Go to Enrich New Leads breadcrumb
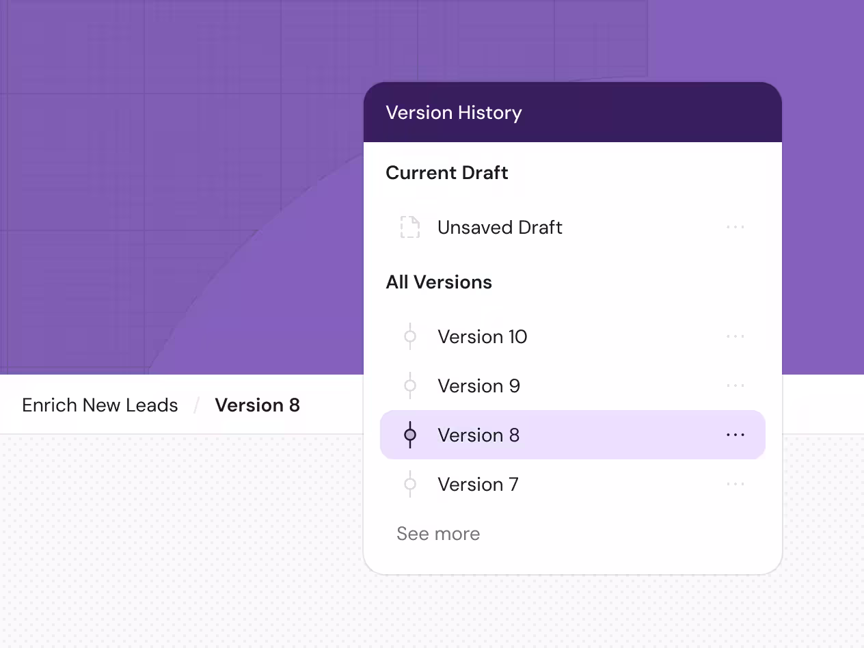 point(100,405)
